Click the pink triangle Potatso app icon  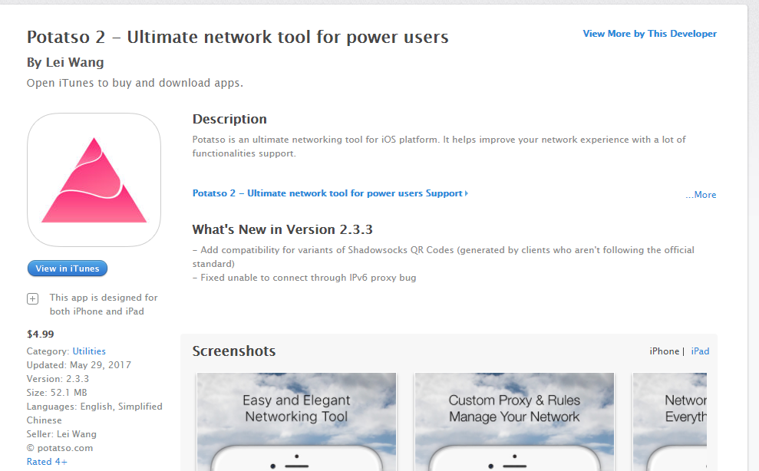(94, 180)
